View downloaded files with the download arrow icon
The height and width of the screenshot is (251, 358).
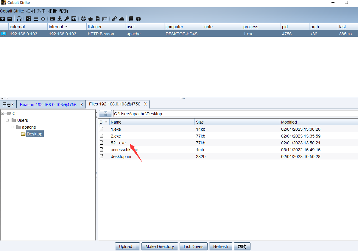(x=60, y=19)
